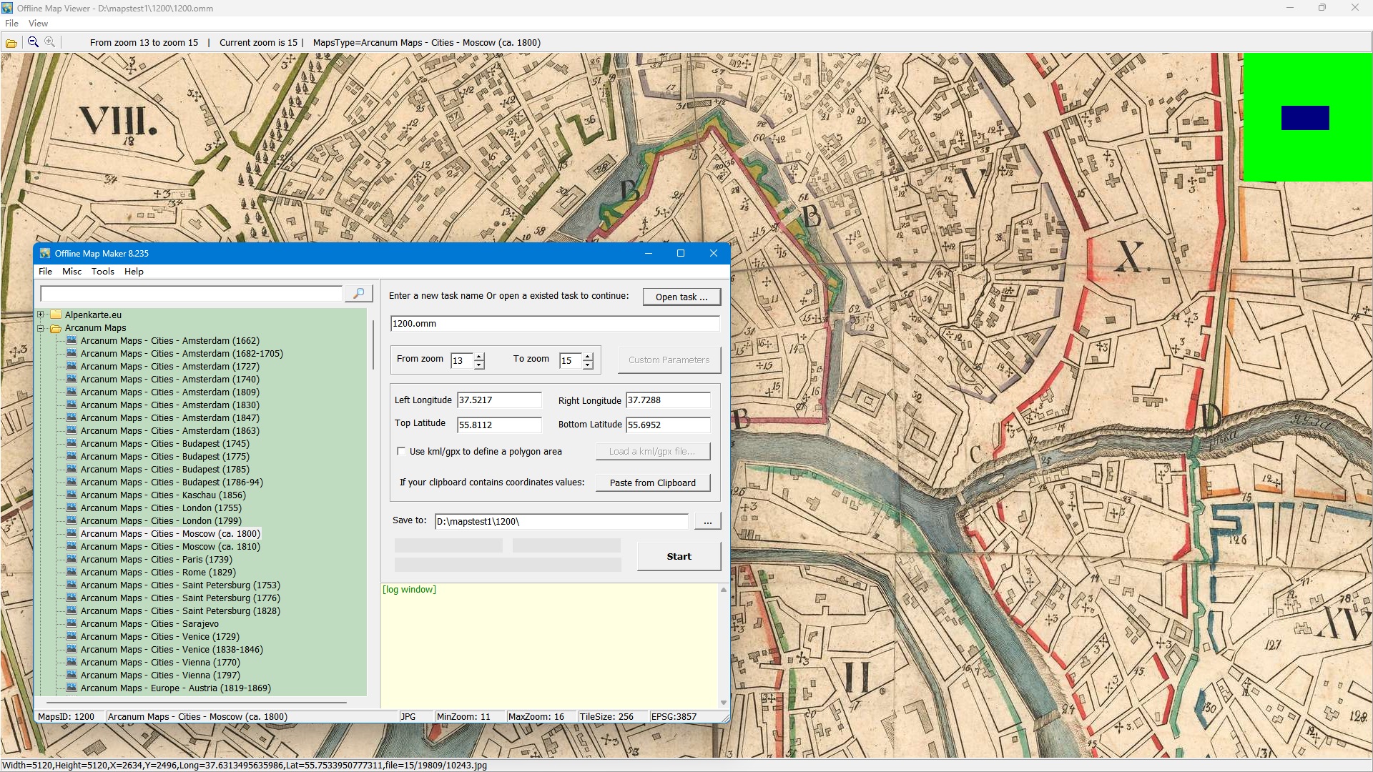Screen dimensions: 1373x772
Task: Click the Budapest (1745) map icon
Action: pos(72,444)
